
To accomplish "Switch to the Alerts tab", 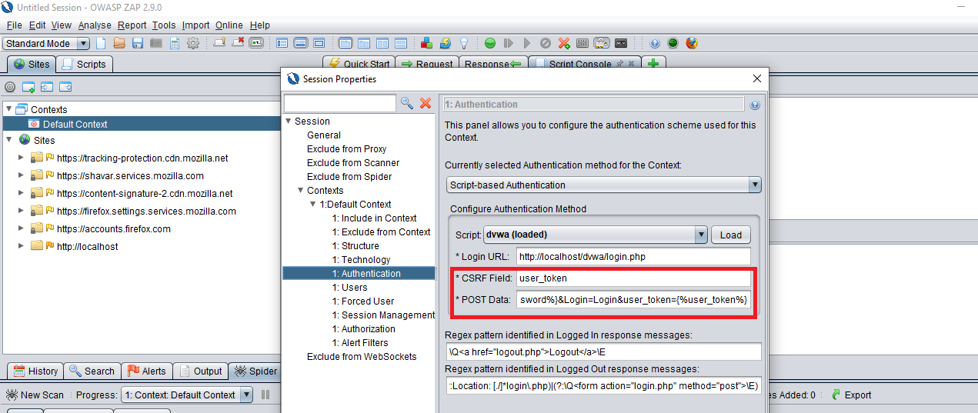I will click(146, 371).
